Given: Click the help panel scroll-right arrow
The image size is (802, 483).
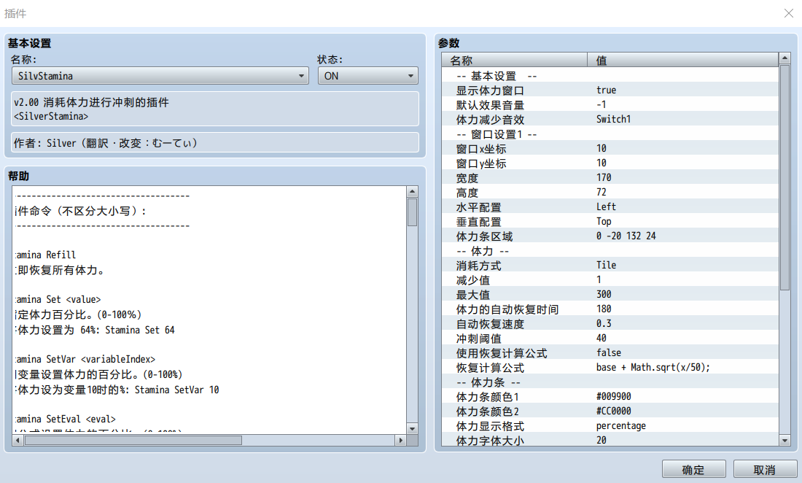Looking at the screenshot, I should click(x=401, y=440).
